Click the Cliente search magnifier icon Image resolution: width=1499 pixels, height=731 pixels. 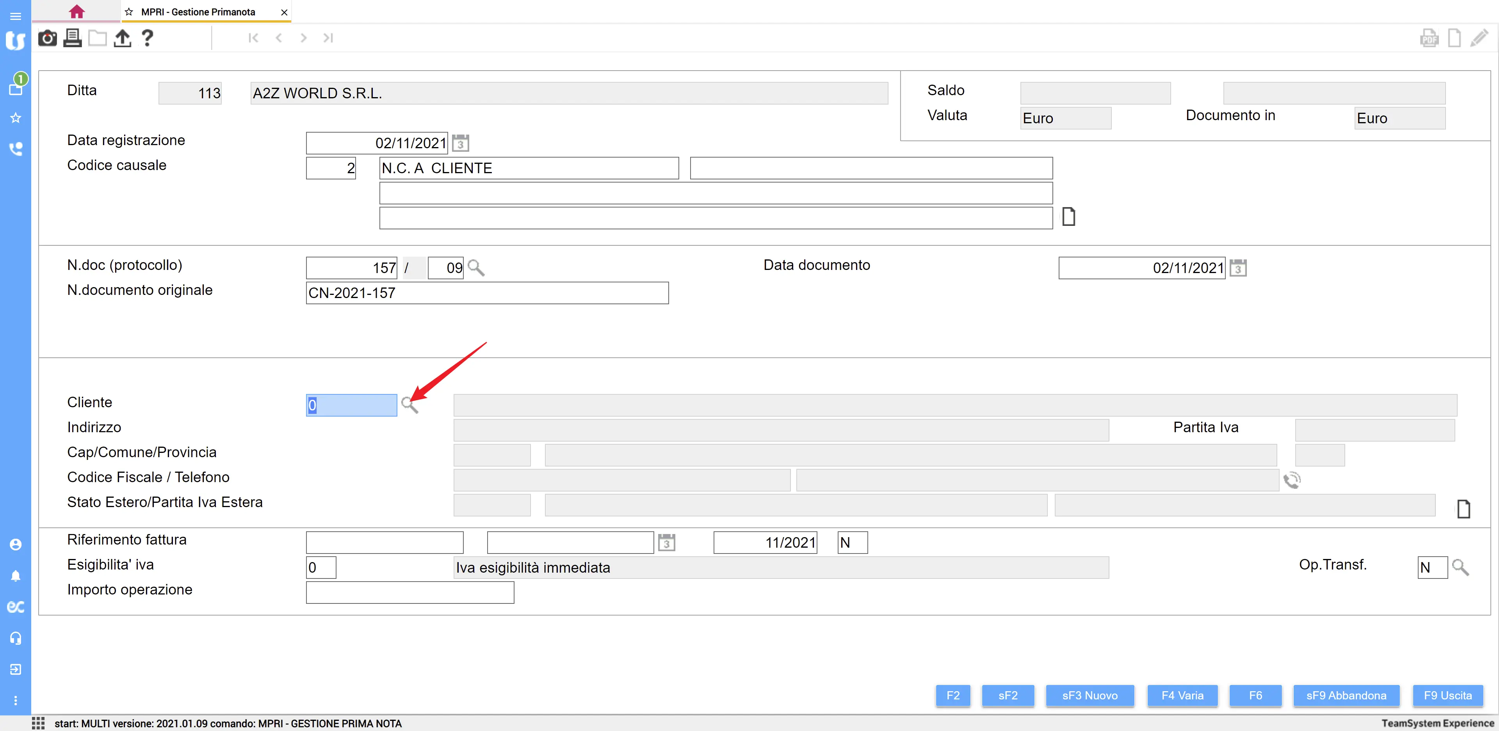point(409,405)
